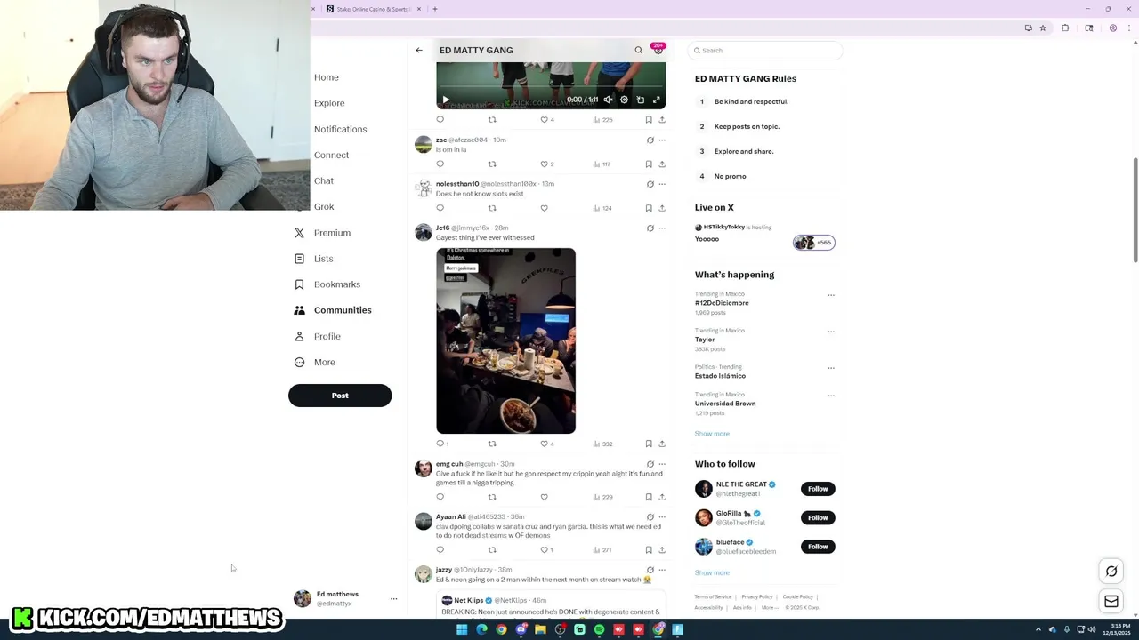Focus the Search field at top right

click(x=765, y=51)
